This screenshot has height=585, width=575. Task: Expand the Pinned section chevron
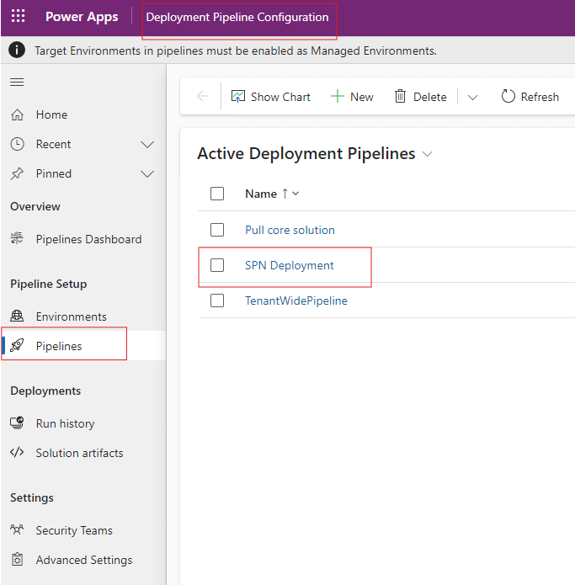[x=147, y=174]
